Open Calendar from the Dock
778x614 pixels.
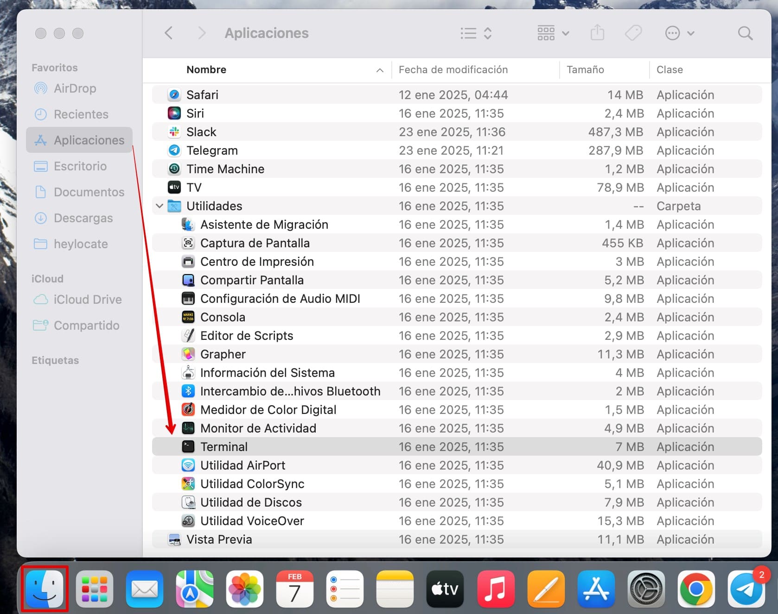[x=295, y=589]
